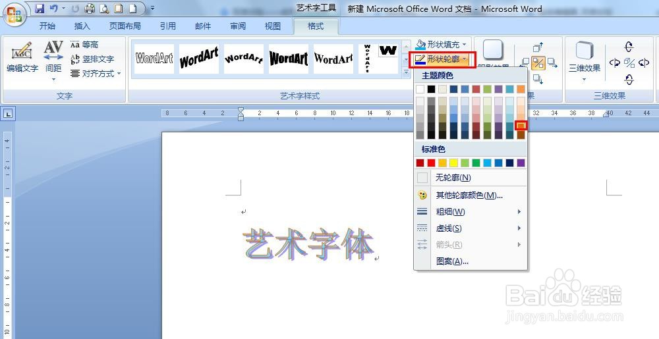Choose the first outlined WordArt style
Viewport: 659px width, 339px height.
(154, 59)
